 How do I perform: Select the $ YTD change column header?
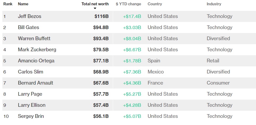coord(128,4)
